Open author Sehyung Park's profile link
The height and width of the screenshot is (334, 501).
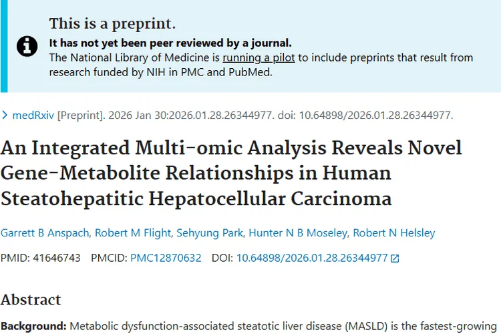click(208, 233)
